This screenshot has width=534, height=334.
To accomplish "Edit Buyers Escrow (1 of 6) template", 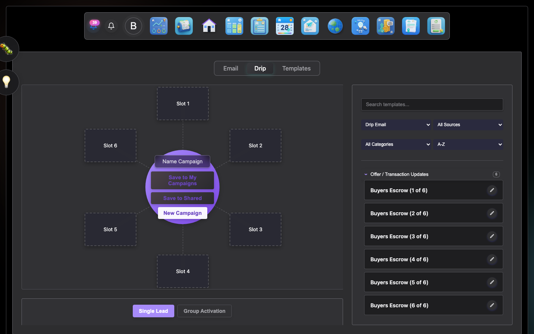I will click(492, 190).
